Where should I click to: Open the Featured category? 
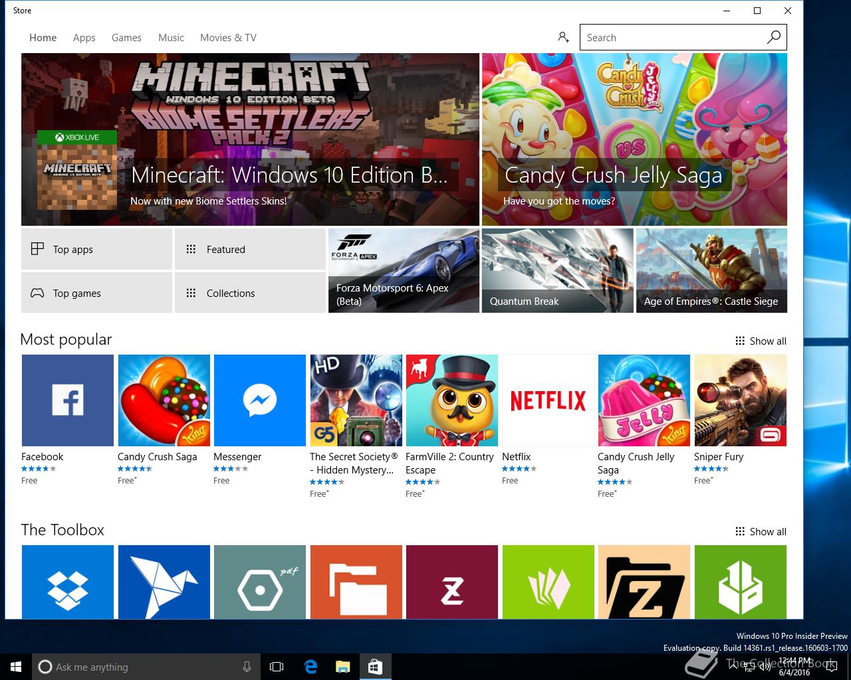(x=250, y=249)
